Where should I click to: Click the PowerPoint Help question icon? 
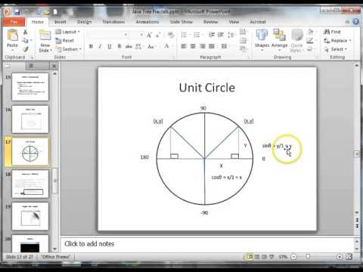click(x=355, y=22)
